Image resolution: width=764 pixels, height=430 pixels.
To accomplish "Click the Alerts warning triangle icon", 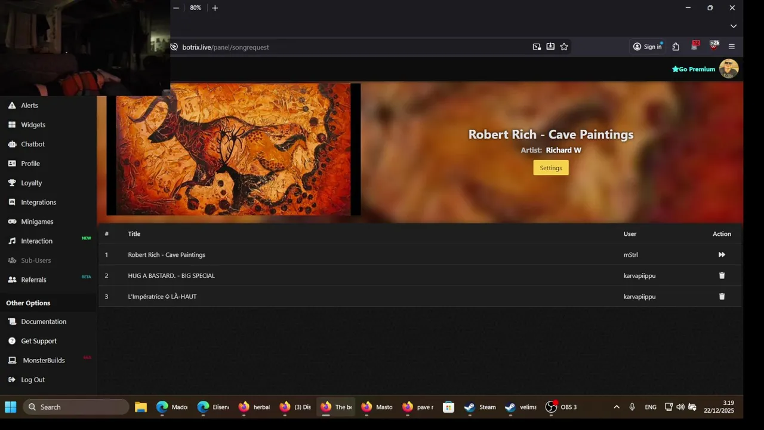I will [x=12, y=105].
